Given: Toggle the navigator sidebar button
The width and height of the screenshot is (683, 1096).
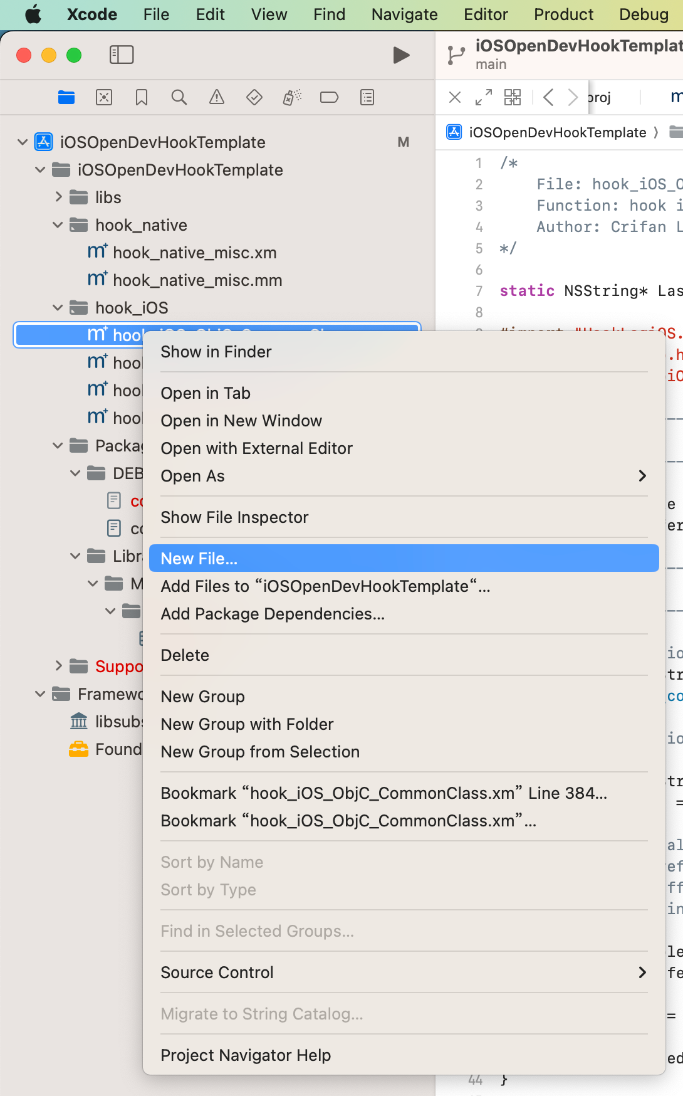Looking at the screenshot, I should point(122,55).
